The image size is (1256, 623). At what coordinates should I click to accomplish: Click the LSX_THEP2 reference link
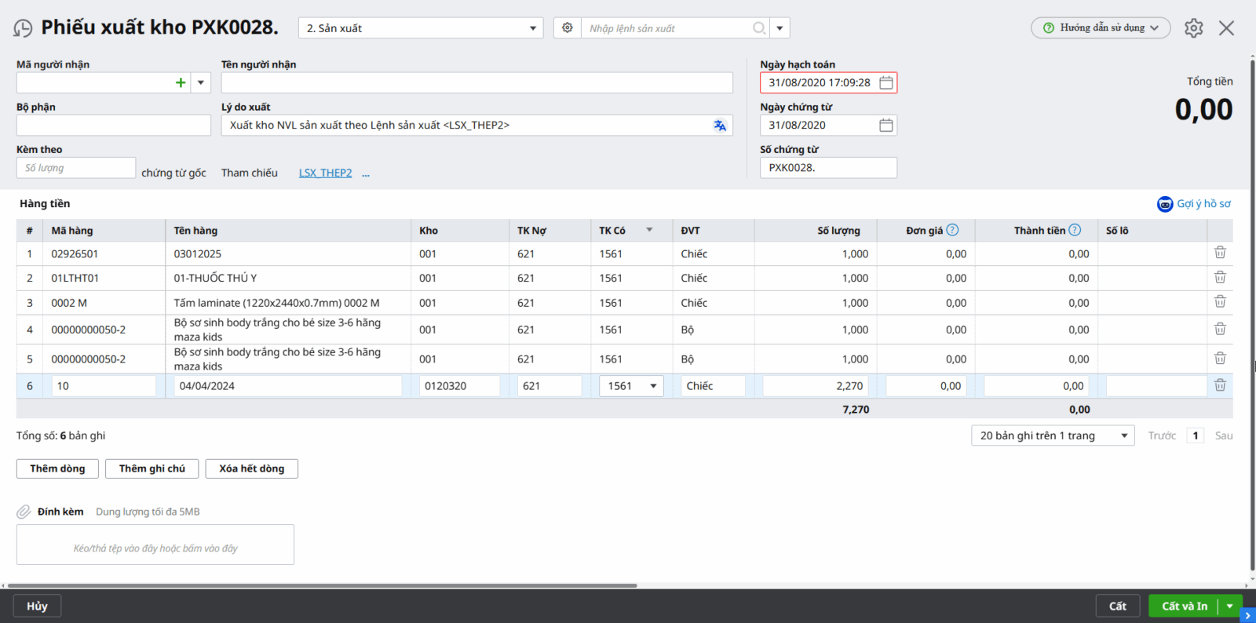click(x=325, y=173)
